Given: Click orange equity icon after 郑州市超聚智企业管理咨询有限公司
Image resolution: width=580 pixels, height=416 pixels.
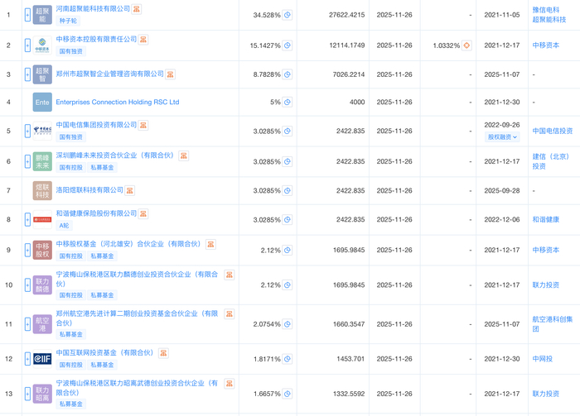Looking at the screenshot, I should (170, 74).
